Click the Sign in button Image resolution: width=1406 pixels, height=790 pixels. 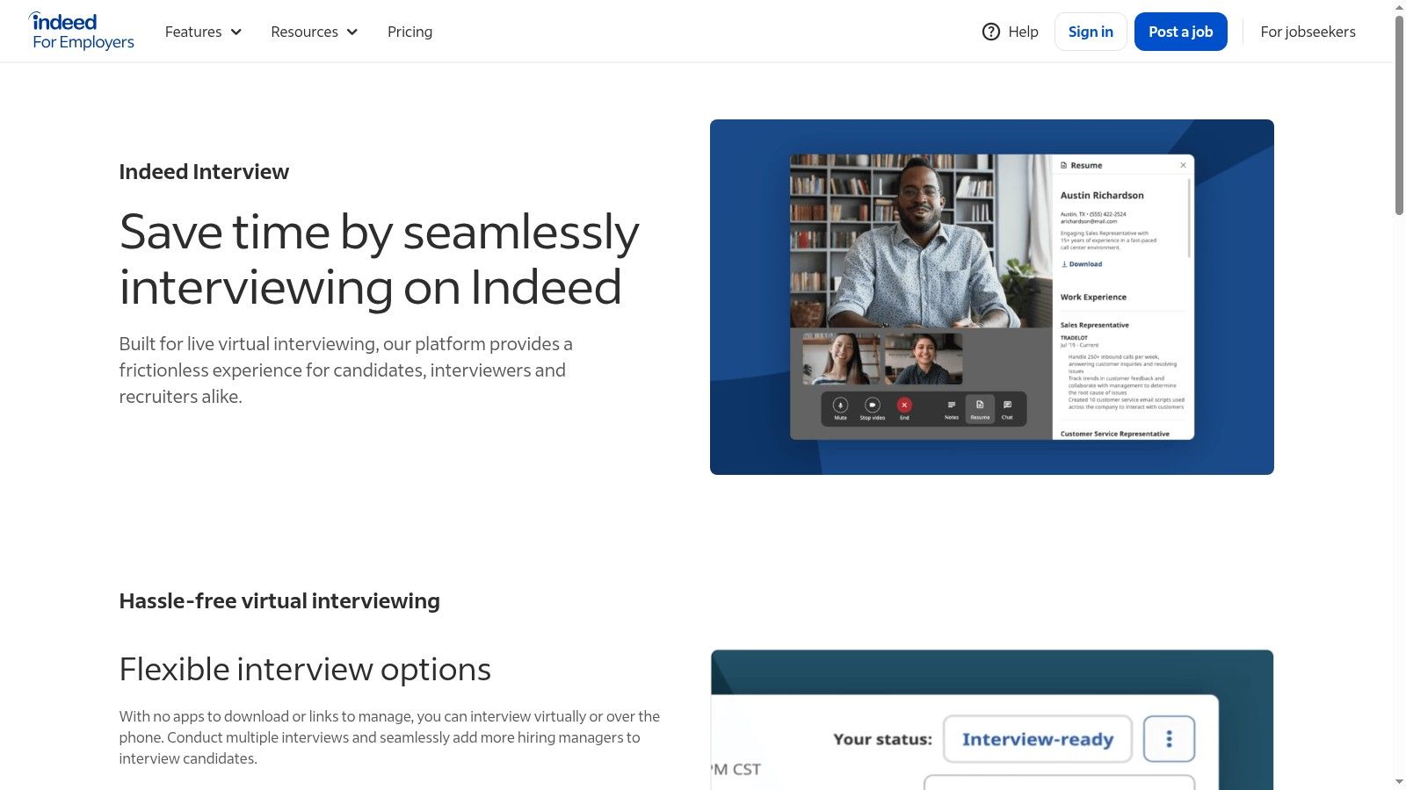coord(1091,32)
